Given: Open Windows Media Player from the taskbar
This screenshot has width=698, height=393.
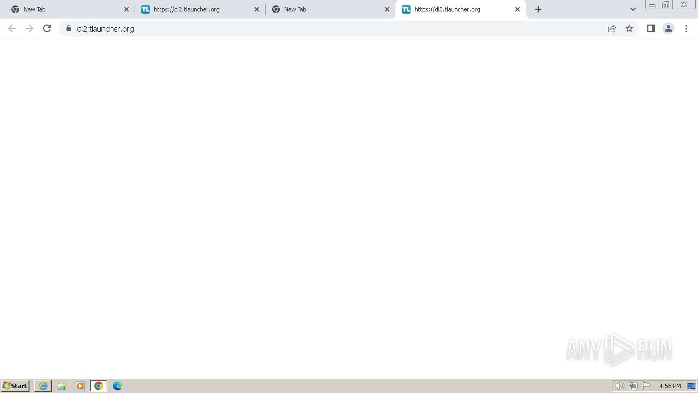Looking at the screenshot, I should pos(80,386).
